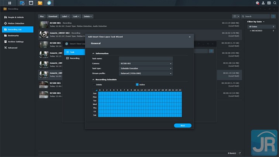This screenshot has height=157, width=279.
Task: Open the notifications icon in top bar
Action: (x=257, y=3)
